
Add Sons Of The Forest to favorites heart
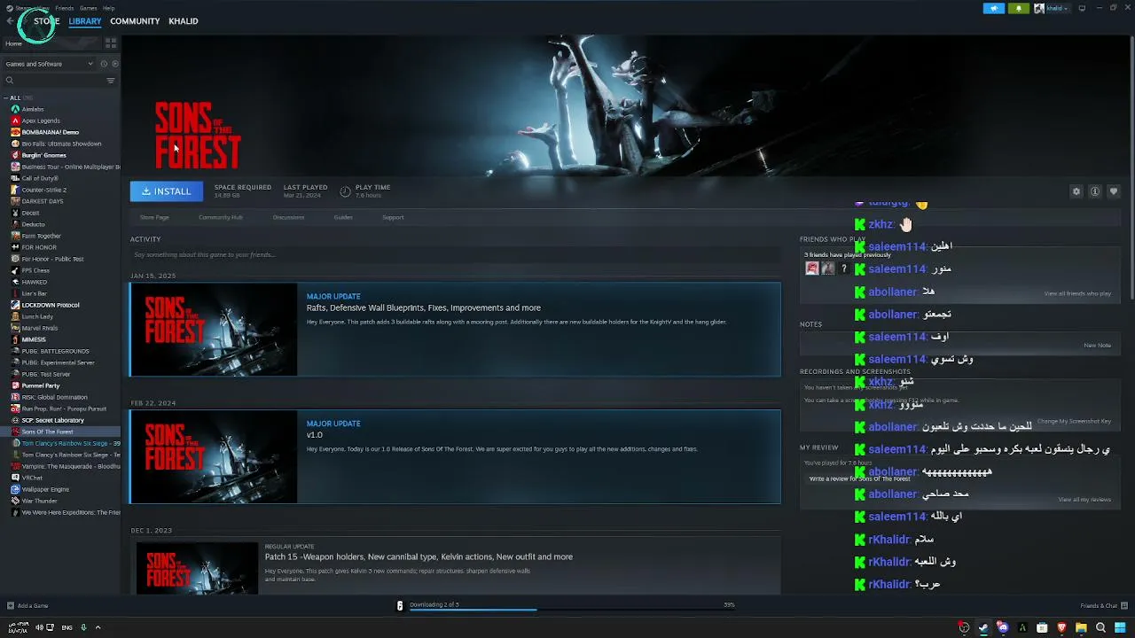tap(1114, 191)
